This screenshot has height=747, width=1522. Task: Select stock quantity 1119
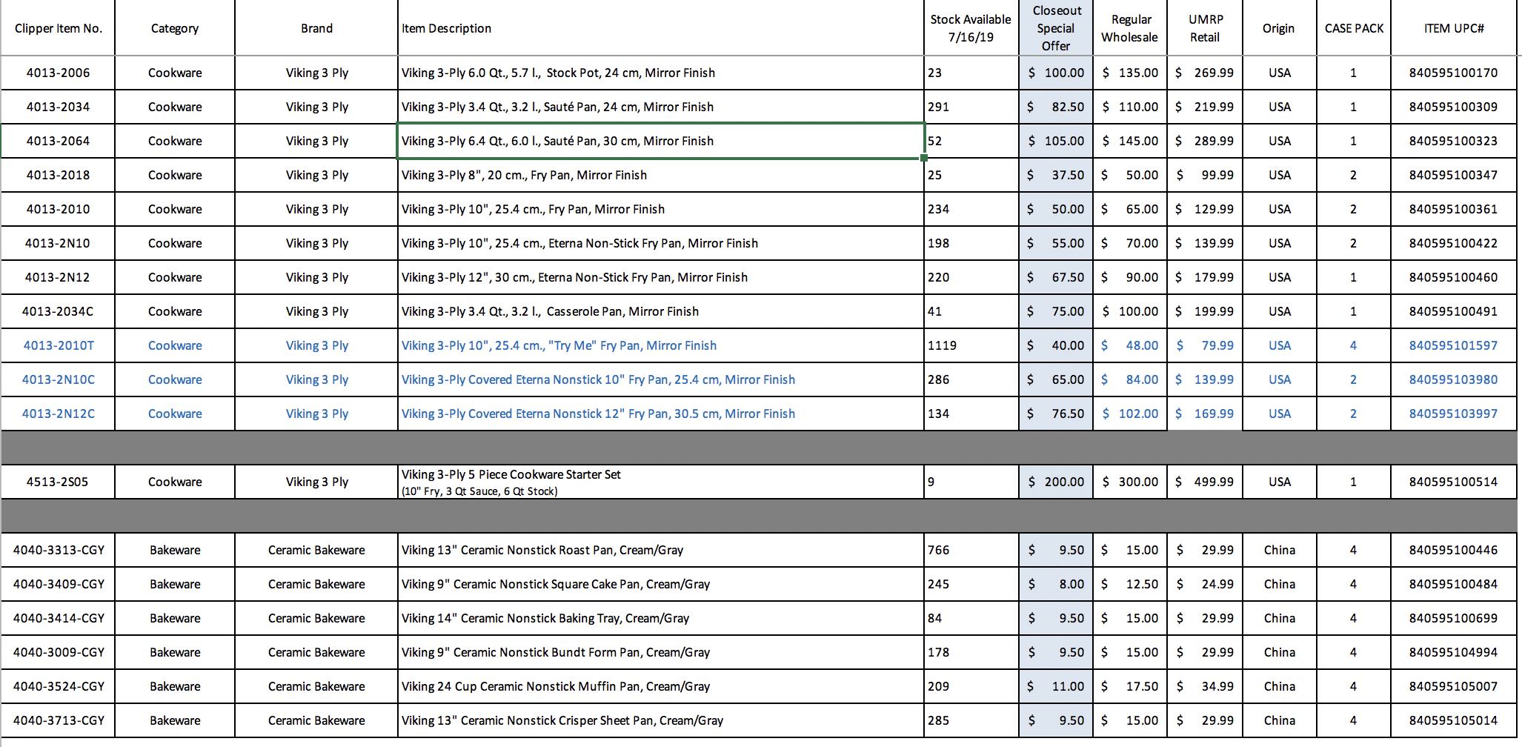(971, 345)
